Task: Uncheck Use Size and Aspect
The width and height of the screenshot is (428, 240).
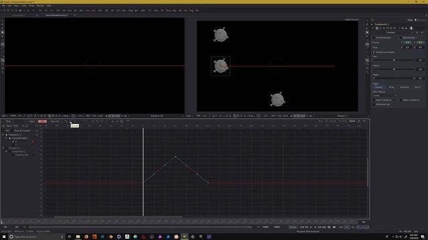Action: pyautogui.click(x=374, y=52)
